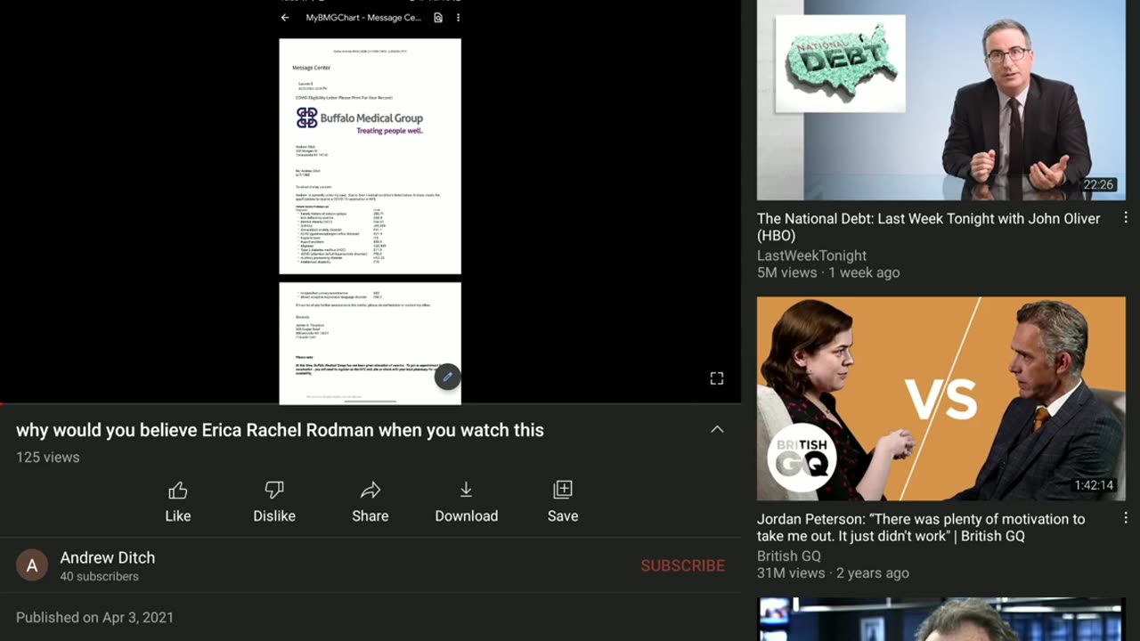Click '5M views · 1 week ago' text

pyautogui.click(x=828, y=272)
